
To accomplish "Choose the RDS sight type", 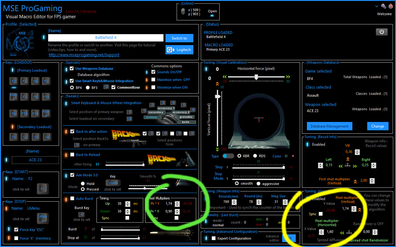I will coord(255,156).
